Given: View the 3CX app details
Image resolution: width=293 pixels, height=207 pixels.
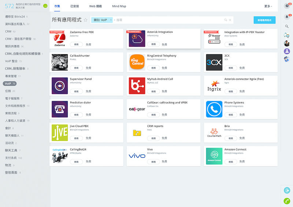Looking at the screenshot, I should 231,68.
